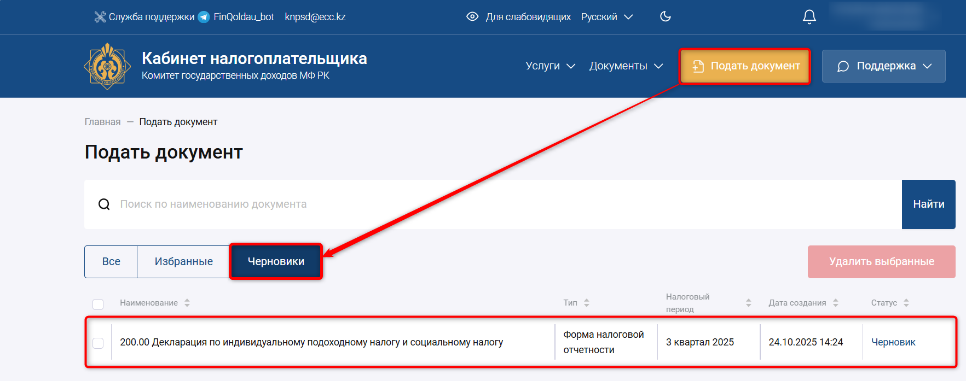The height and width of the screenshot is (381, 966).
Task: Go to Главная breadcrumb link
Action: [x=102, y=122]
